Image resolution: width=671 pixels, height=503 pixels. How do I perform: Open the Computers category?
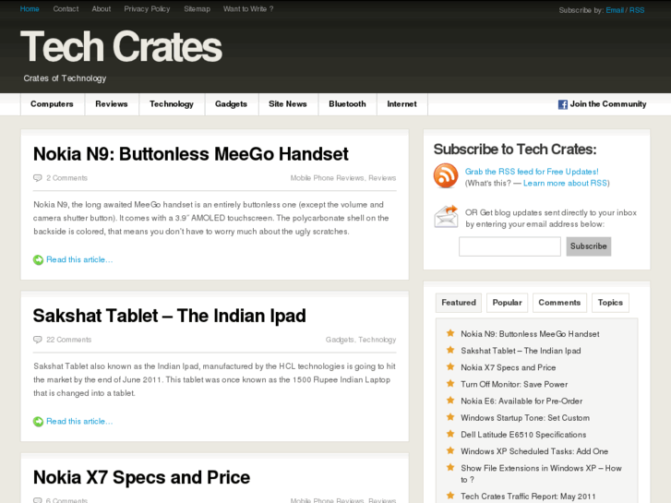point(52,104)
